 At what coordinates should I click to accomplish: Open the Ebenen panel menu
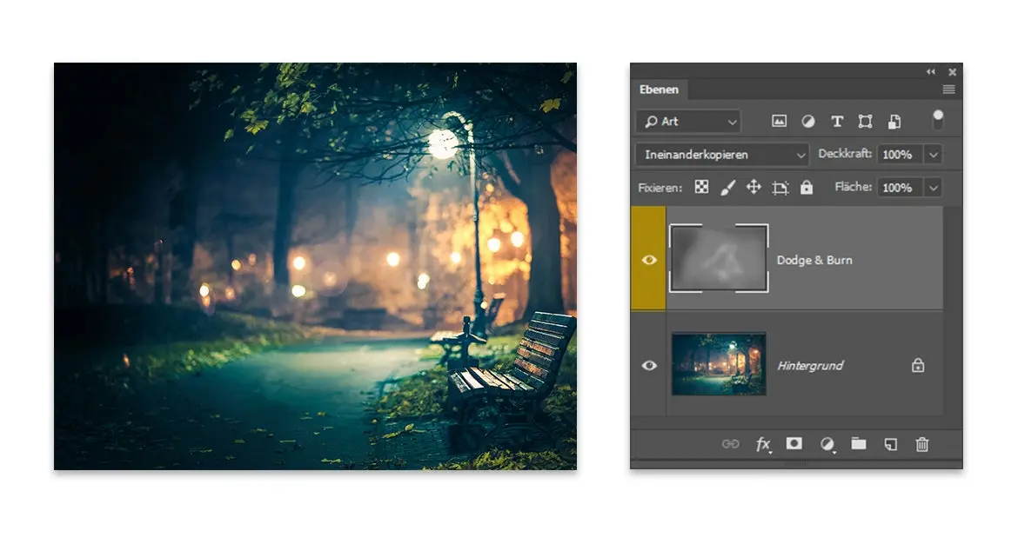[x=948, y=90]
